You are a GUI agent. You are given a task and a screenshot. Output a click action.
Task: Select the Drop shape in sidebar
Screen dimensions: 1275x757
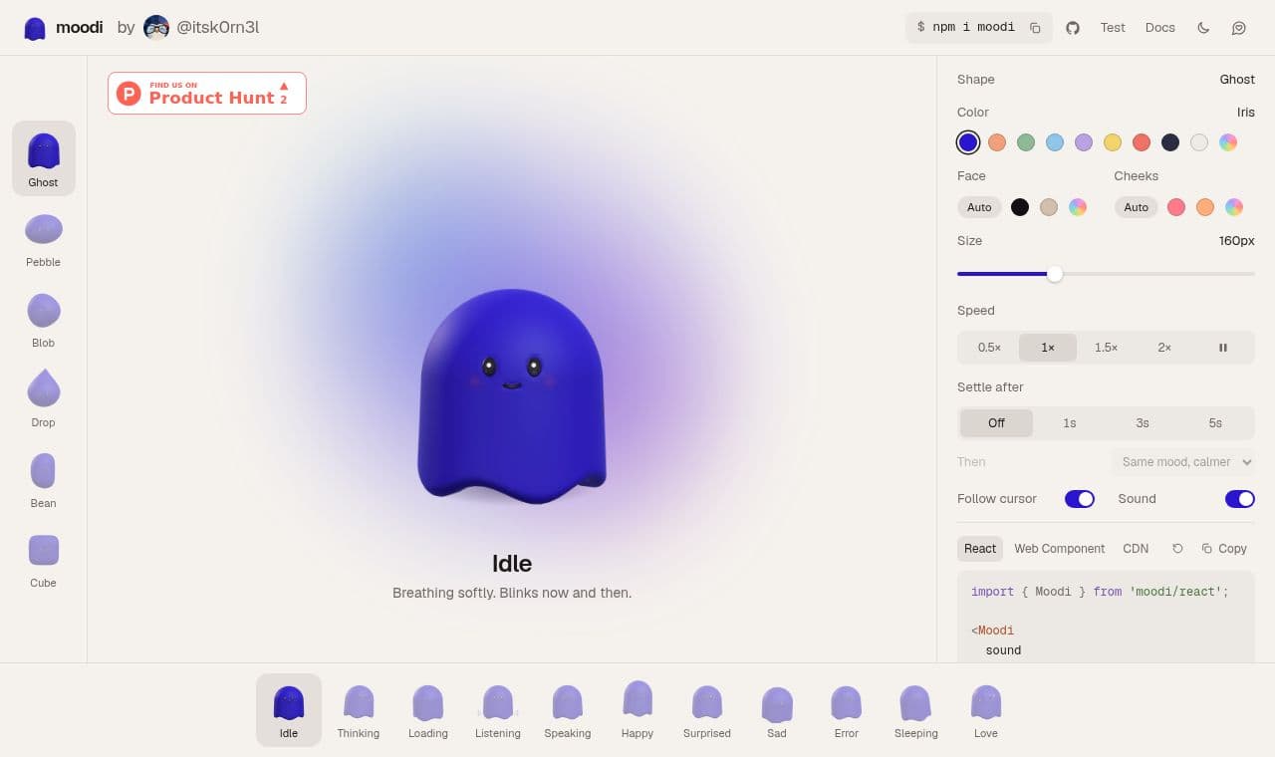[44, 398]
